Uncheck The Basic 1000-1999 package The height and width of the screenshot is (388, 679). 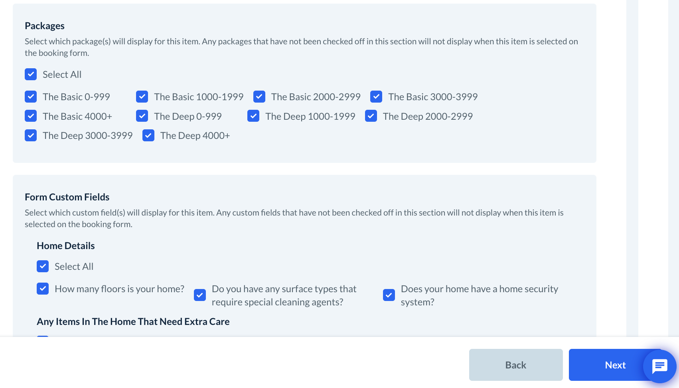tap(142, 97)
